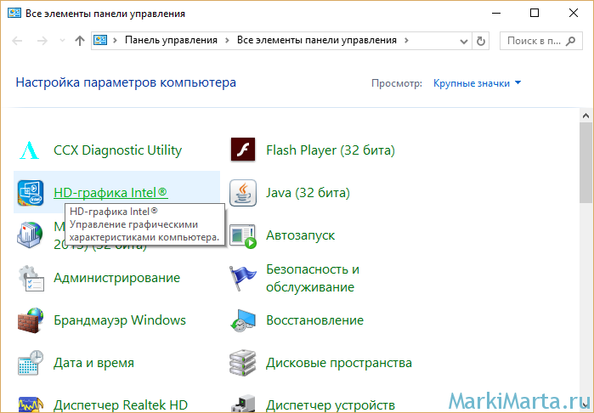Maximize the Control Panel window

535,14
